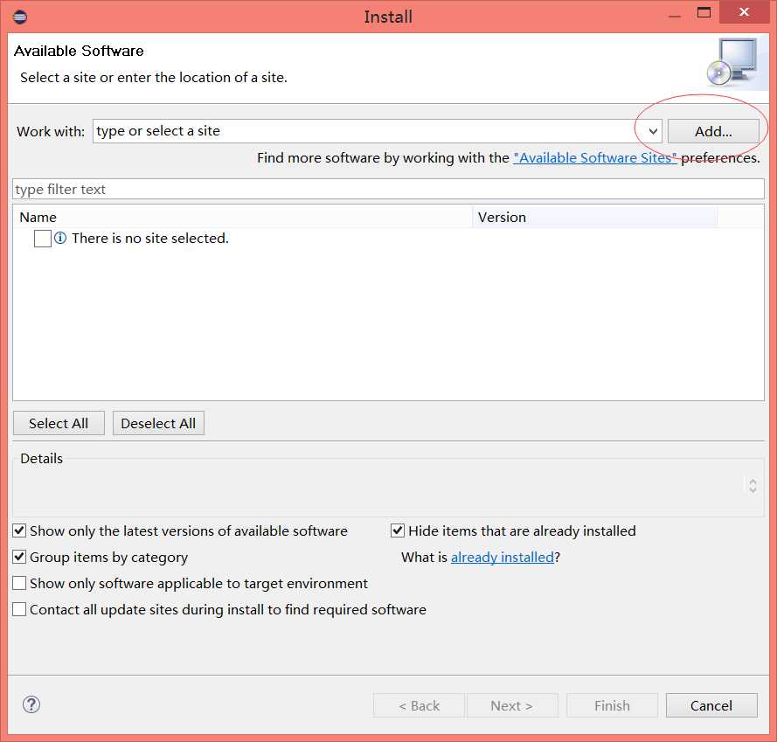Open the already installed link
Viewport: 777px width, 742px height.
pos(503,557)
